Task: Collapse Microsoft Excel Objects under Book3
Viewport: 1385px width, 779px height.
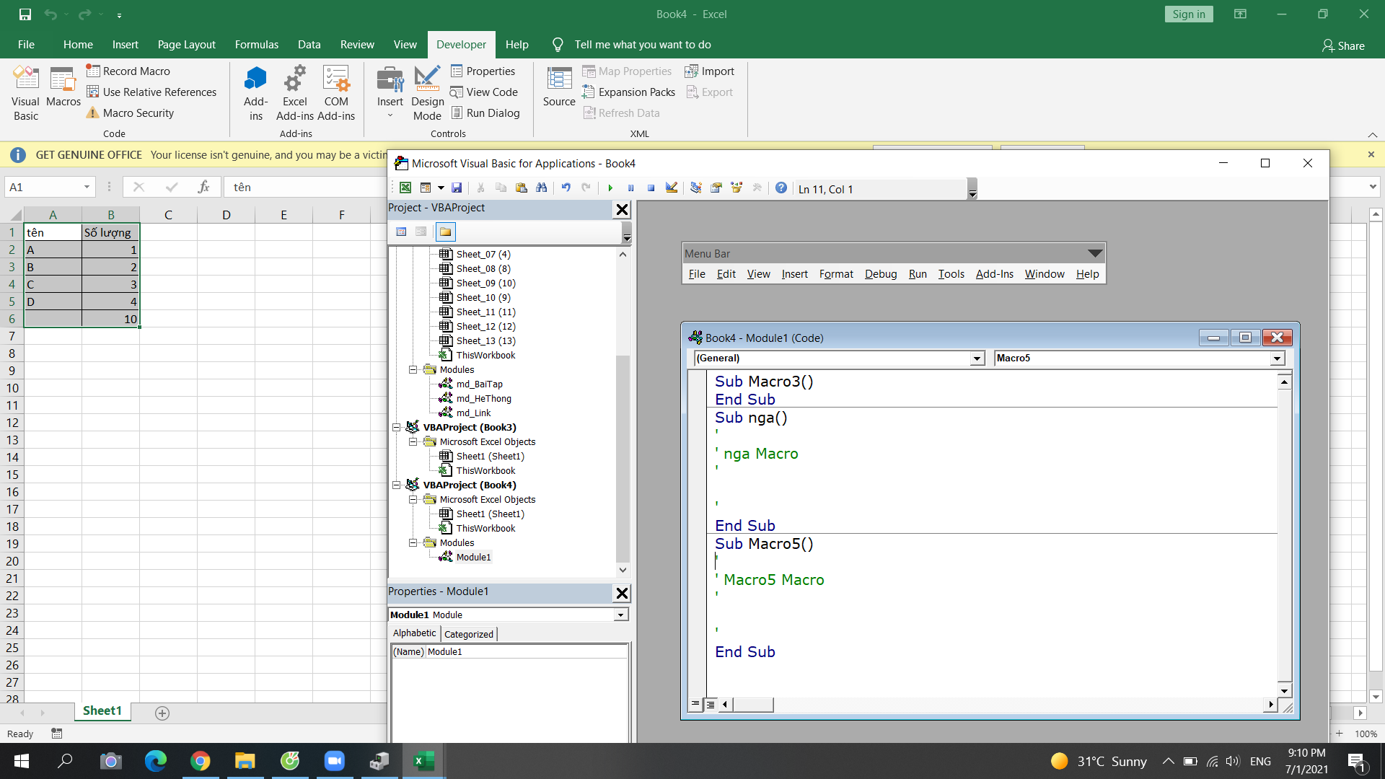Action: tap(413, 442)
